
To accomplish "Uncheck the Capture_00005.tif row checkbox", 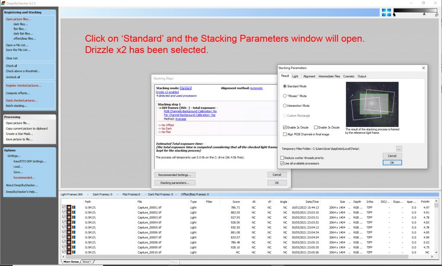I will click(64, 227).
